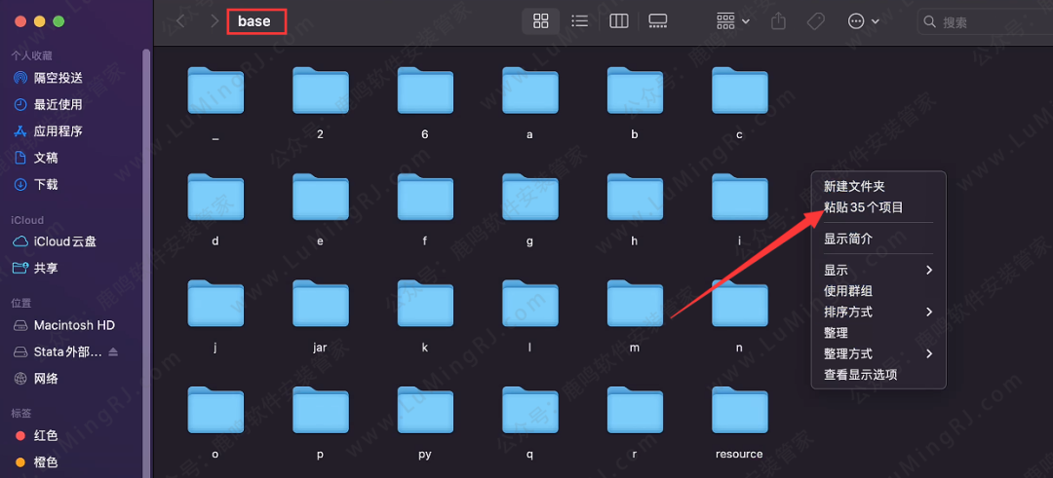Open the group-by dropdown in toolbar

pyautogui.click(x=732, y=21)
